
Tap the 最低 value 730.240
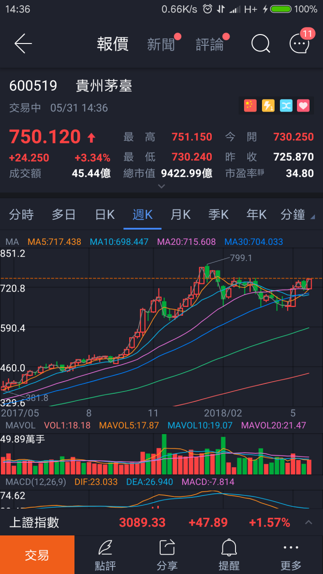[192, 157]
